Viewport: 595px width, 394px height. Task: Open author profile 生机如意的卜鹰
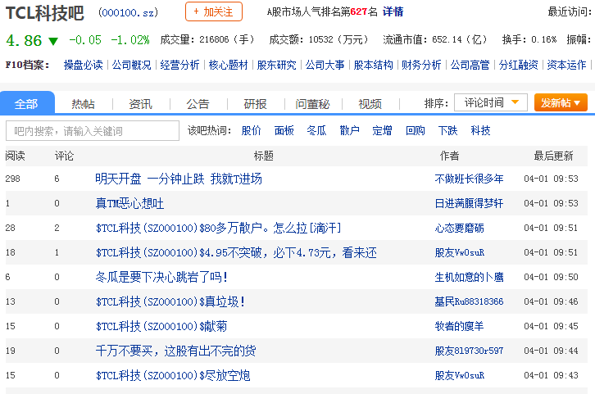[469, 277]
